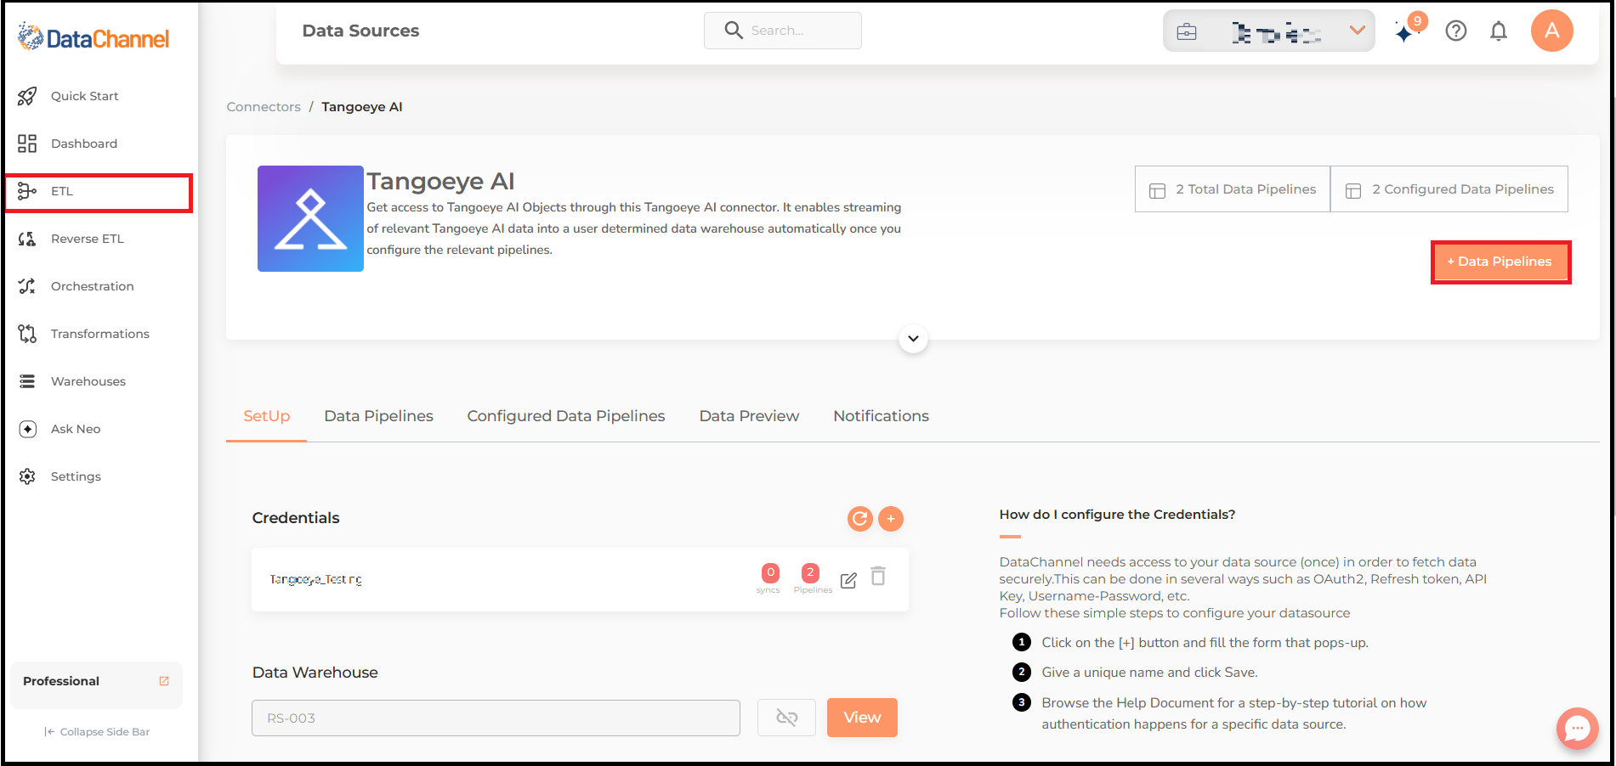Click the Reverse ETL icon

pos(27,239)
